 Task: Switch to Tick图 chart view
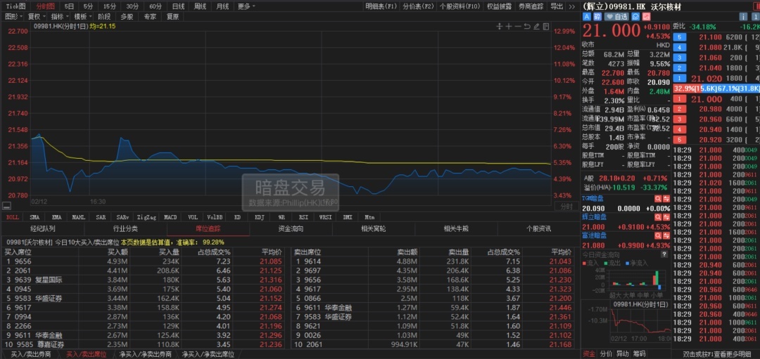point(15,6)
